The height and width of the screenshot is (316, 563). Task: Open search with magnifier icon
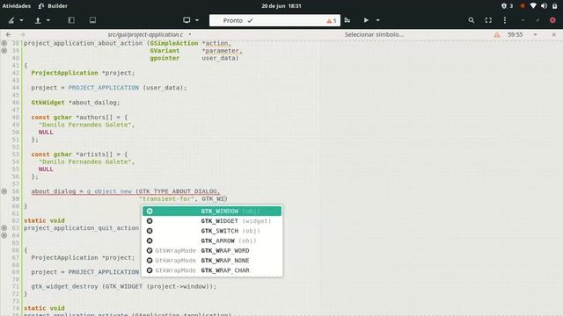coord(472,20)
